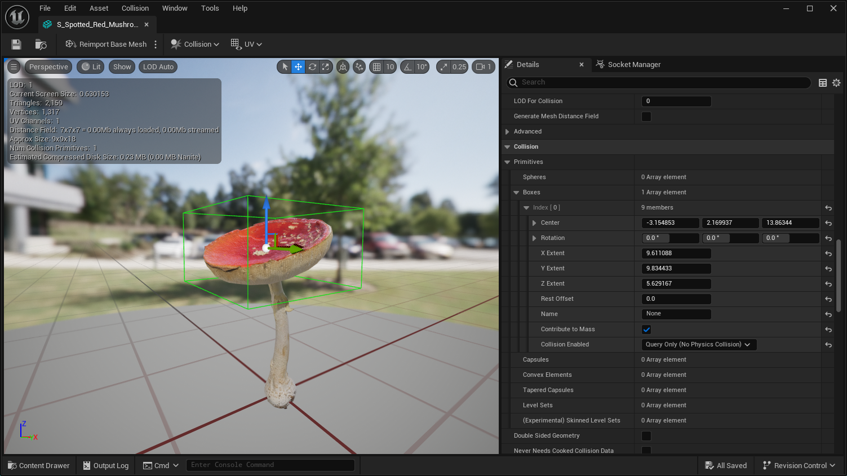Expand the Advanced section

pos(508,132)
